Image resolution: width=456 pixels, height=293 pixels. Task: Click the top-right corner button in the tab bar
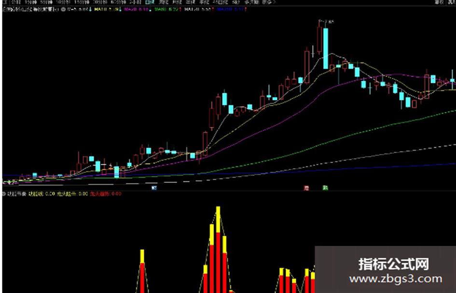click(x=452, y=2)
